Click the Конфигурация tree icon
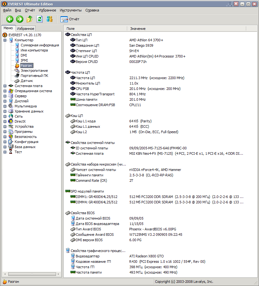Screen dimensions: 259x286 [11, 142]
